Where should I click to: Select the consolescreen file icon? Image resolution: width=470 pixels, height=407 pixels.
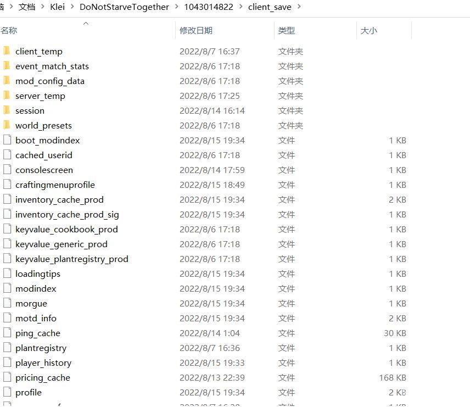click(x=7, y=170)
